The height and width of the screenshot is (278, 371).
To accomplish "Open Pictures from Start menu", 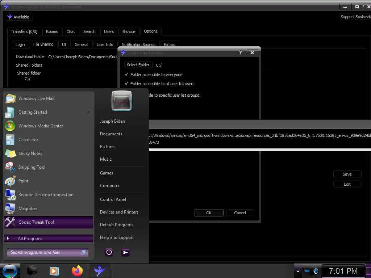I will pyautogui.click(x=108, y=147).
